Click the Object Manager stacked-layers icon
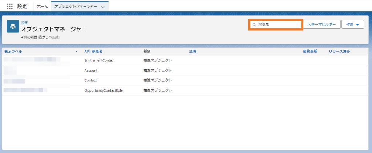The image size is (372, 153). click(13, 26)
